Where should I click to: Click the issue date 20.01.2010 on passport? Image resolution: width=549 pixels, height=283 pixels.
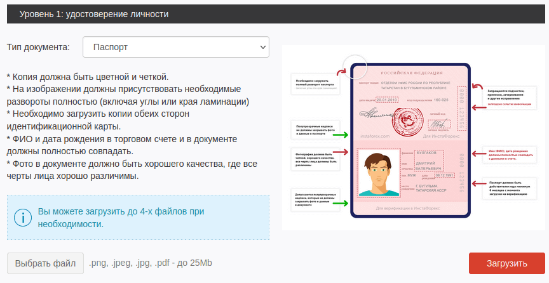pos(386,100)
